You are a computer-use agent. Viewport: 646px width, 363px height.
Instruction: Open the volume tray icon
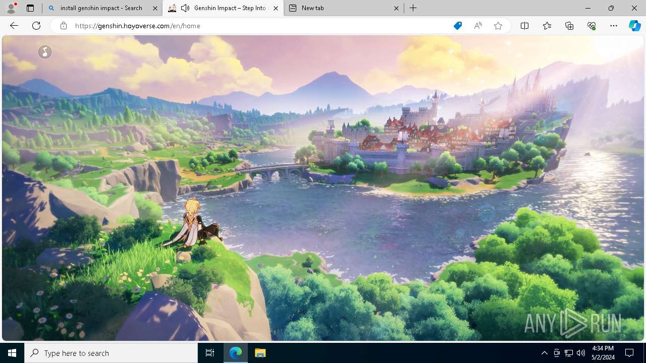(x=580, y=353)
